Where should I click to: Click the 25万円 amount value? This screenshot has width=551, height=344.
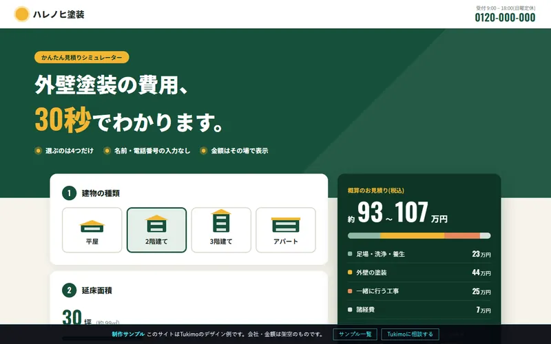[481, 291]
